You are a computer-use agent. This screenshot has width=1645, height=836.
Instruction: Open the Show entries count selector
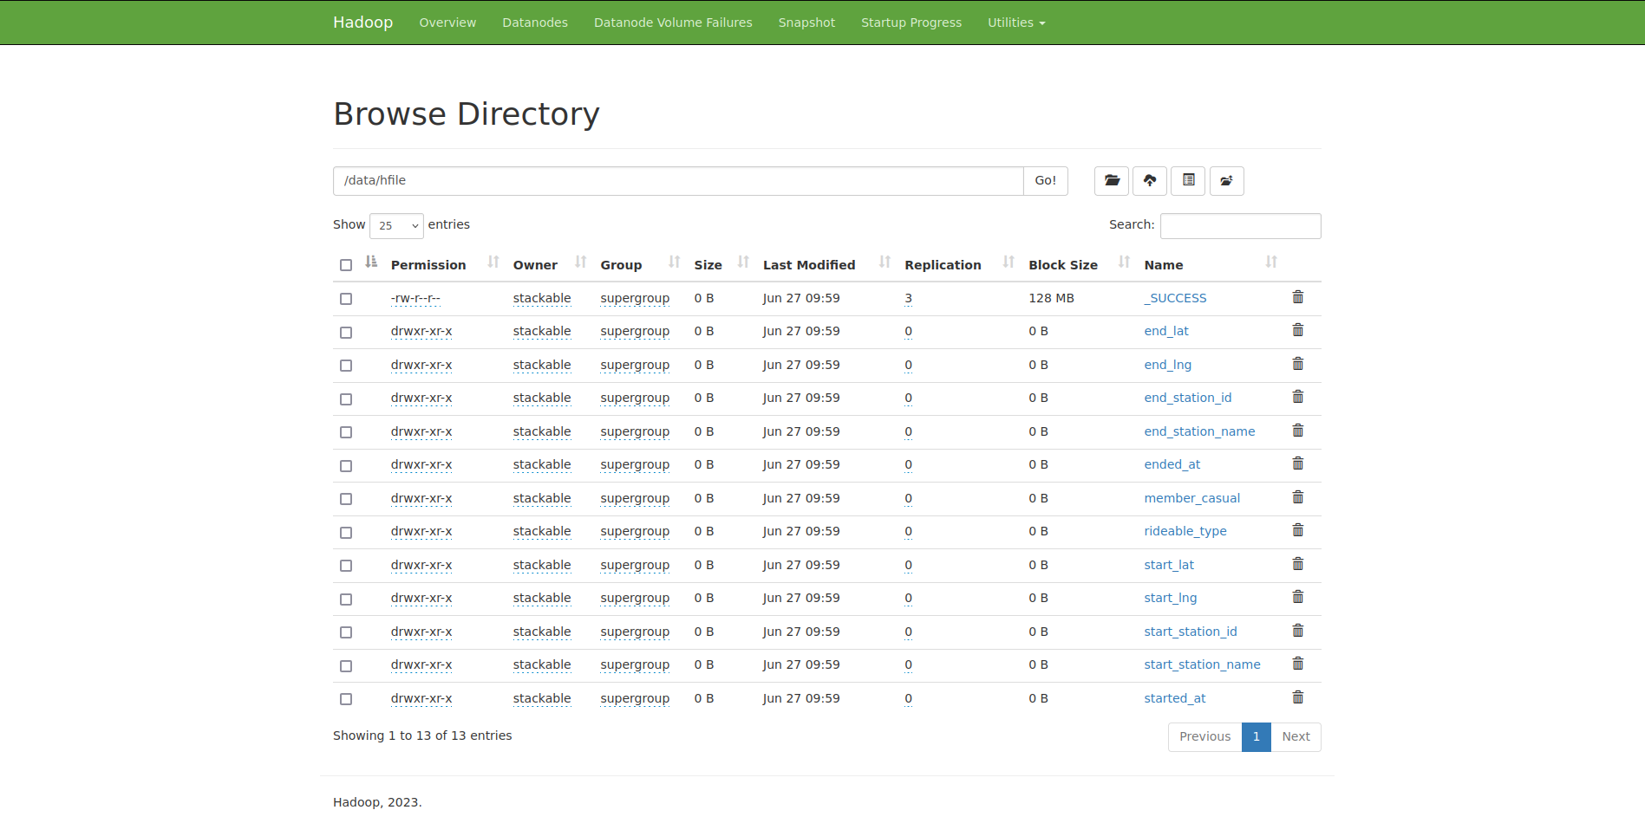tap(395, 225)
